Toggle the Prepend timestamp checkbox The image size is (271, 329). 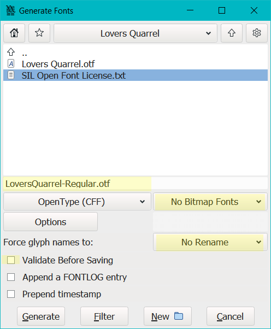click(x=11, y=294)
